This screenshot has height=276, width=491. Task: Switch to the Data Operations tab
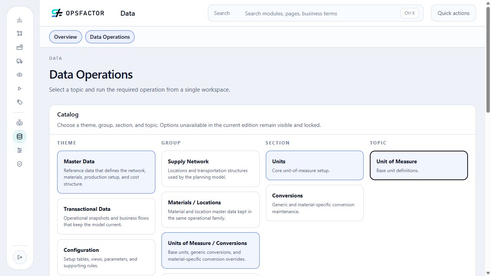point(110,37)
